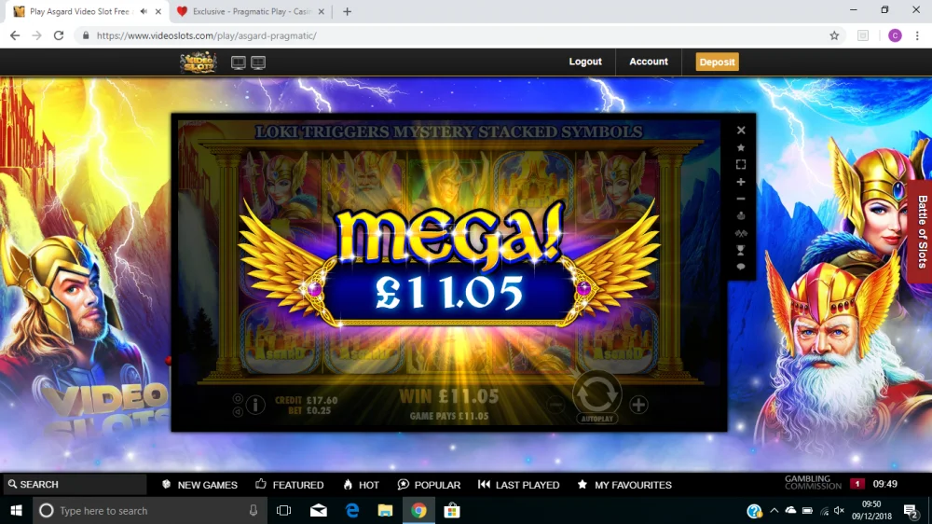This screenshot has width=932, height=524.
Task: Open the crossed race flags icon
Action: coord(741,233)
